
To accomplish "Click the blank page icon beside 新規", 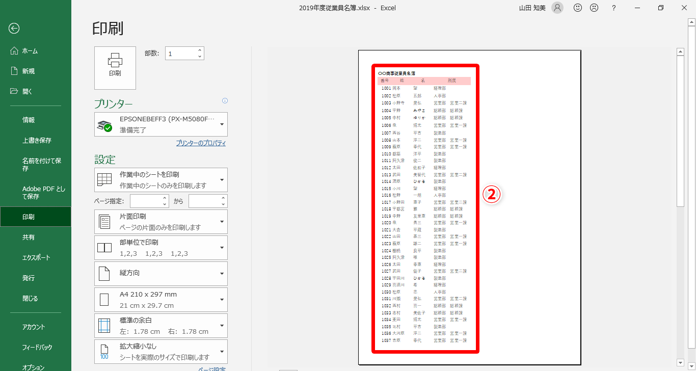I will (14, 71).
